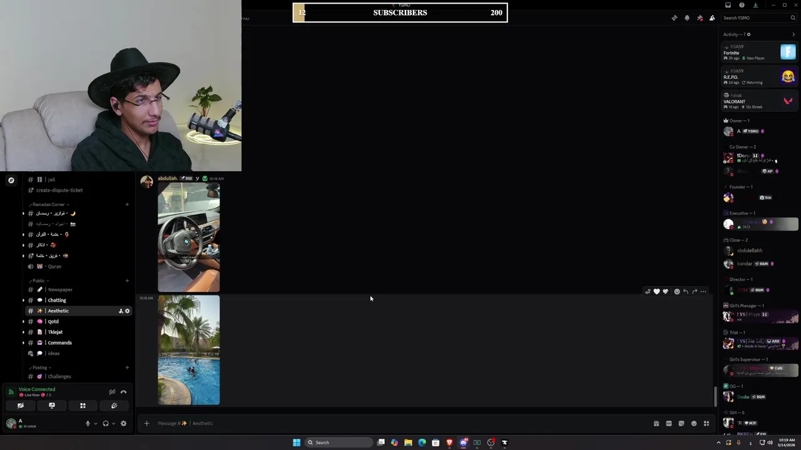Open the soundboard button

pyautogui.click(x=114, y=406)
